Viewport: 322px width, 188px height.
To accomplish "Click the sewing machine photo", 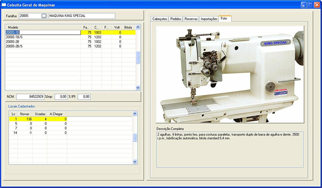I will [230, 74].
